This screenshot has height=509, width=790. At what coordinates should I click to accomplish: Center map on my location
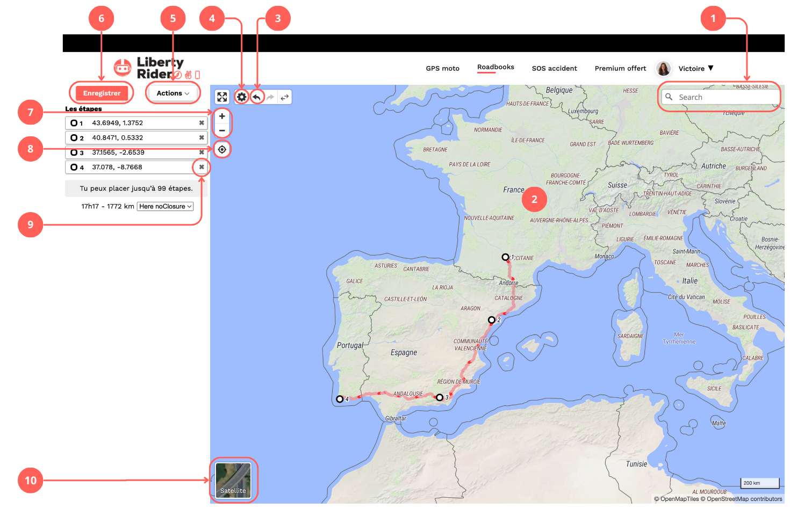(222, 149)
